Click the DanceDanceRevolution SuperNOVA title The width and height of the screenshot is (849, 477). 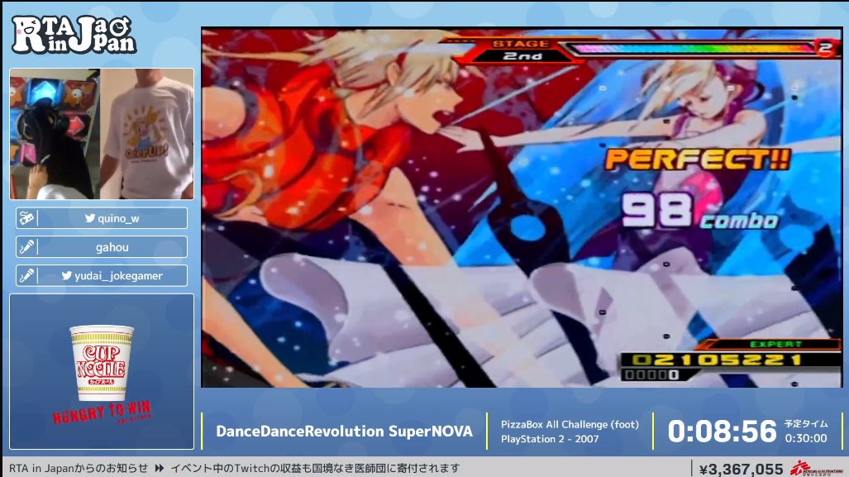coord(345,431)
